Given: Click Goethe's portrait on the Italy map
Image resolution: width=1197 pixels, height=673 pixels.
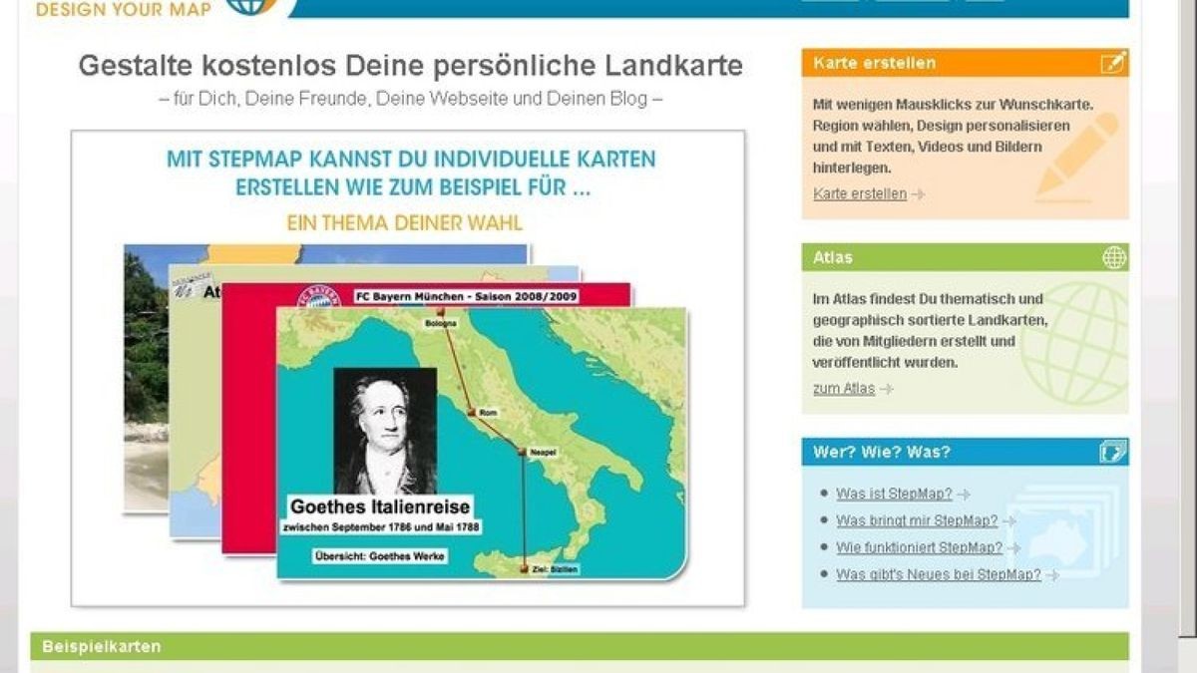Looking at the screenshot, I should click(385, 431).
